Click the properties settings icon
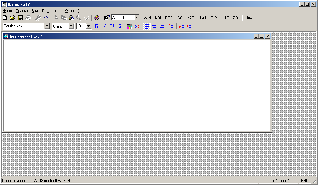318x185 pixels. pos(107,18)
